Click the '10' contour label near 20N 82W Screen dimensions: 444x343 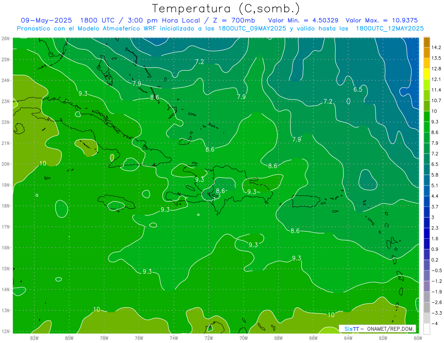click(43, 163)
